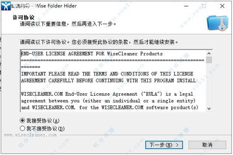The height and width of the screenshot is (155, 233).
Task: Minimize the installer window
Action: click(186, 6)
